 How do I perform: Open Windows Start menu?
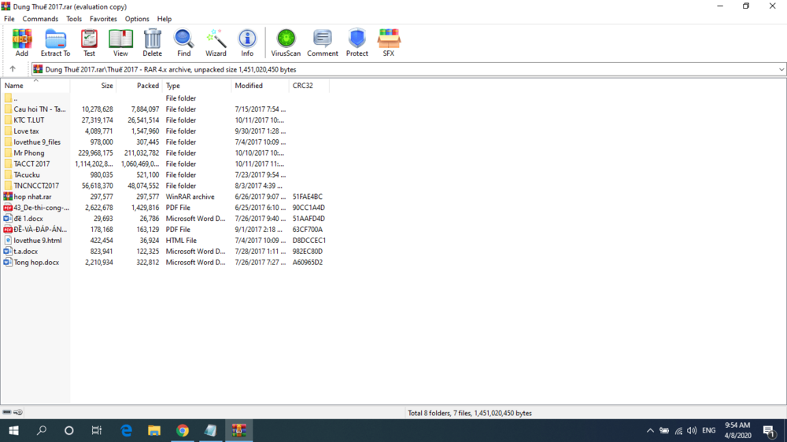(13, 430)
